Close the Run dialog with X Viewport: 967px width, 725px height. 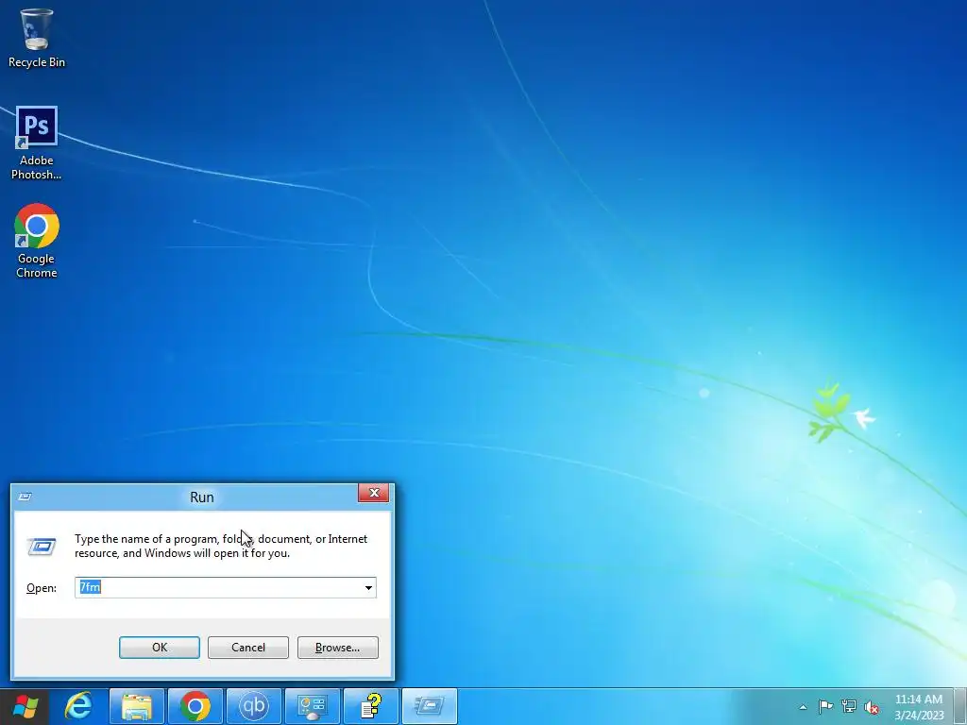373,493
